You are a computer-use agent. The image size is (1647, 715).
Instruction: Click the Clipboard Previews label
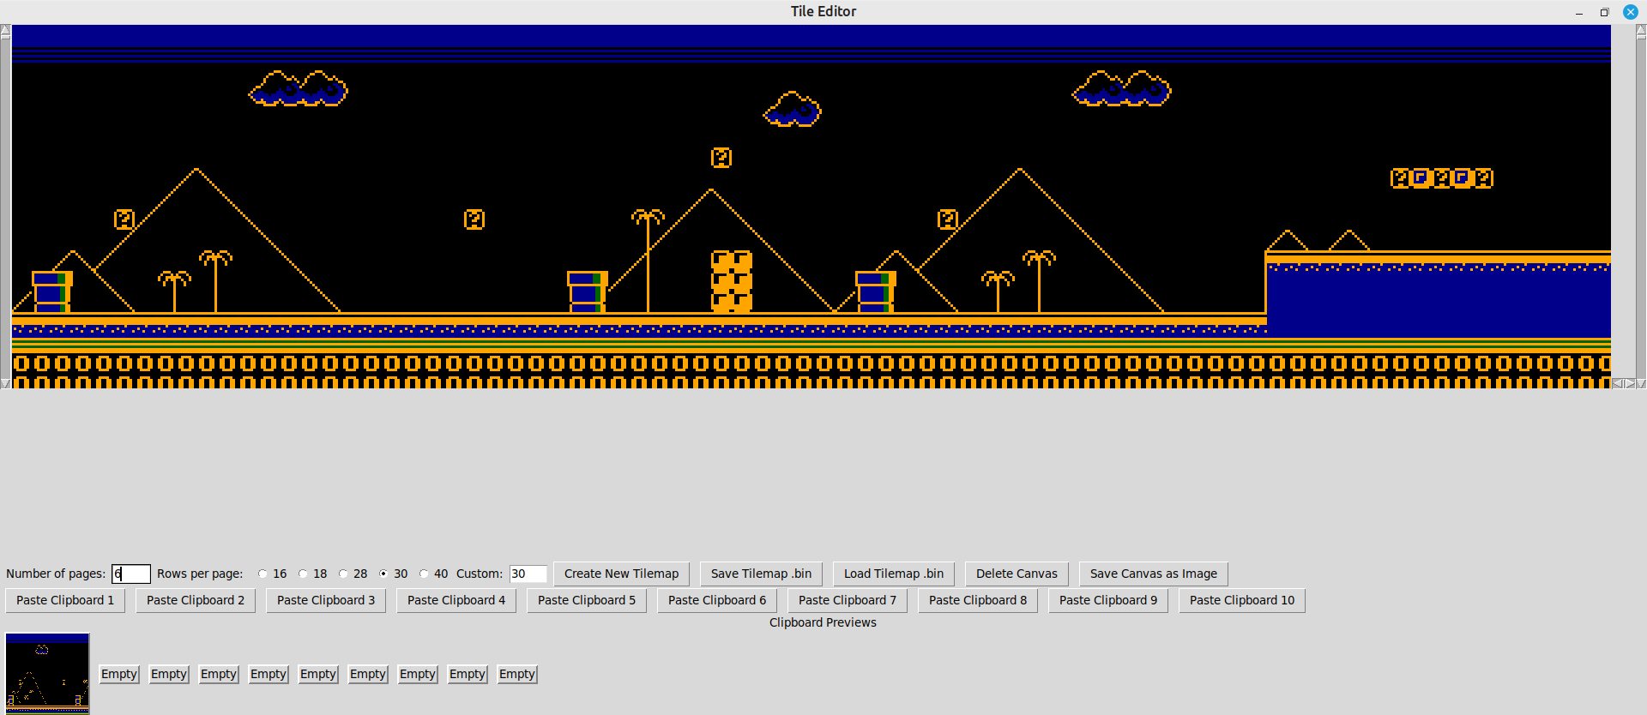coord(823,622)
